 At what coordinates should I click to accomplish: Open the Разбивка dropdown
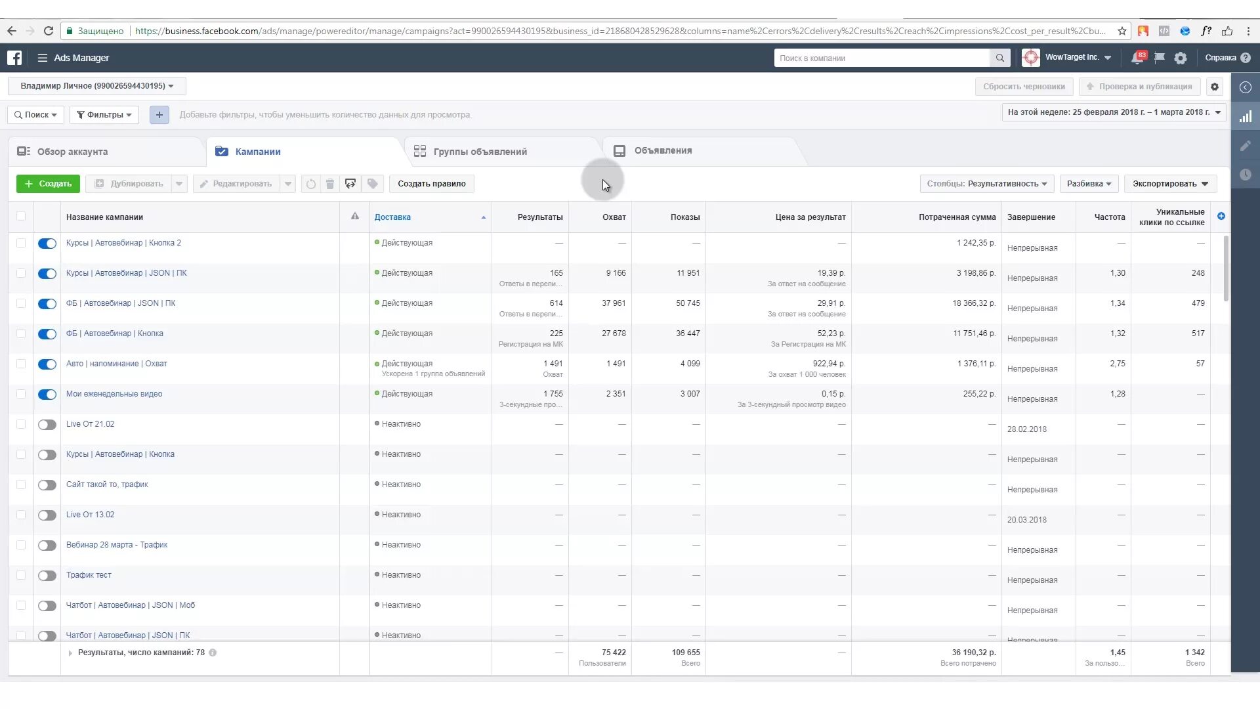[1089, 184]
